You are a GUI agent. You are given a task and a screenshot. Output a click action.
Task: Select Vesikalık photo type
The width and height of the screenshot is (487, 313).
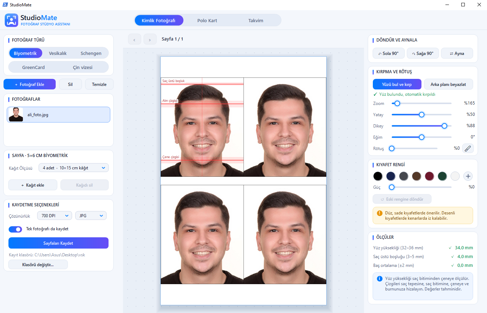[x=58, y=53]
